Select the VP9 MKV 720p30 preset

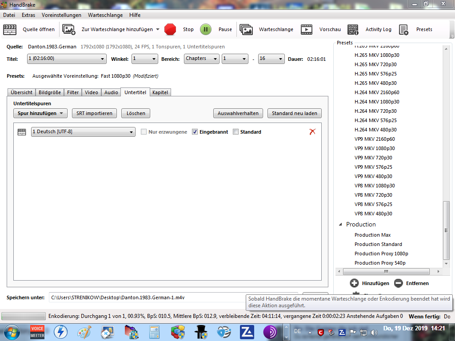tap(373, 158)
